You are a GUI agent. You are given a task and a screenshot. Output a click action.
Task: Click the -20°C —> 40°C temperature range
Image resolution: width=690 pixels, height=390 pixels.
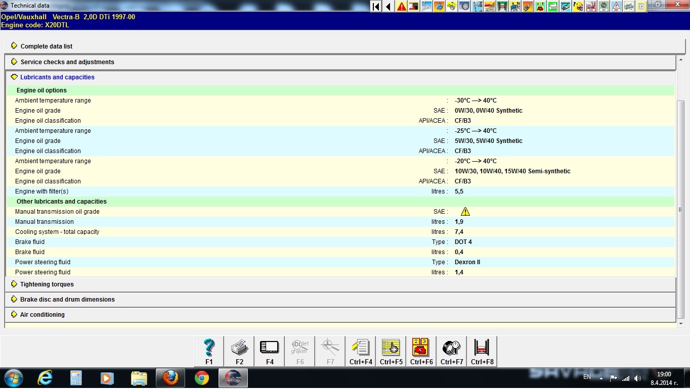(x=476, y=161)
